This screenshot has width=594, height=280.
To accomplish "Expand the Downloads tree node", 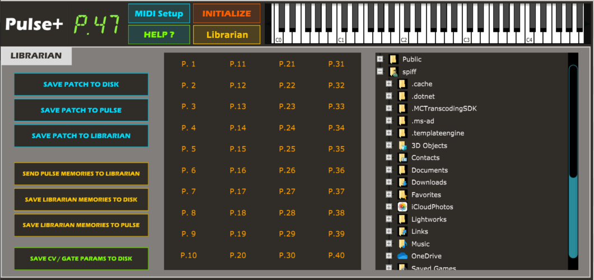I will [389, 182].
